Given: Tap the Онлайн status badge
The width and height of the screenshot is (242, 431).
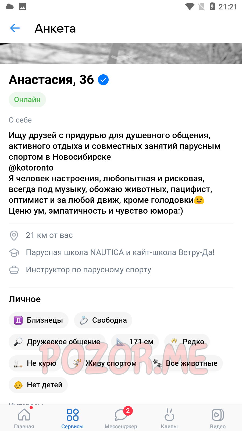Looking at the screenshot, I should pyautogui.click(x=27, y=100).
